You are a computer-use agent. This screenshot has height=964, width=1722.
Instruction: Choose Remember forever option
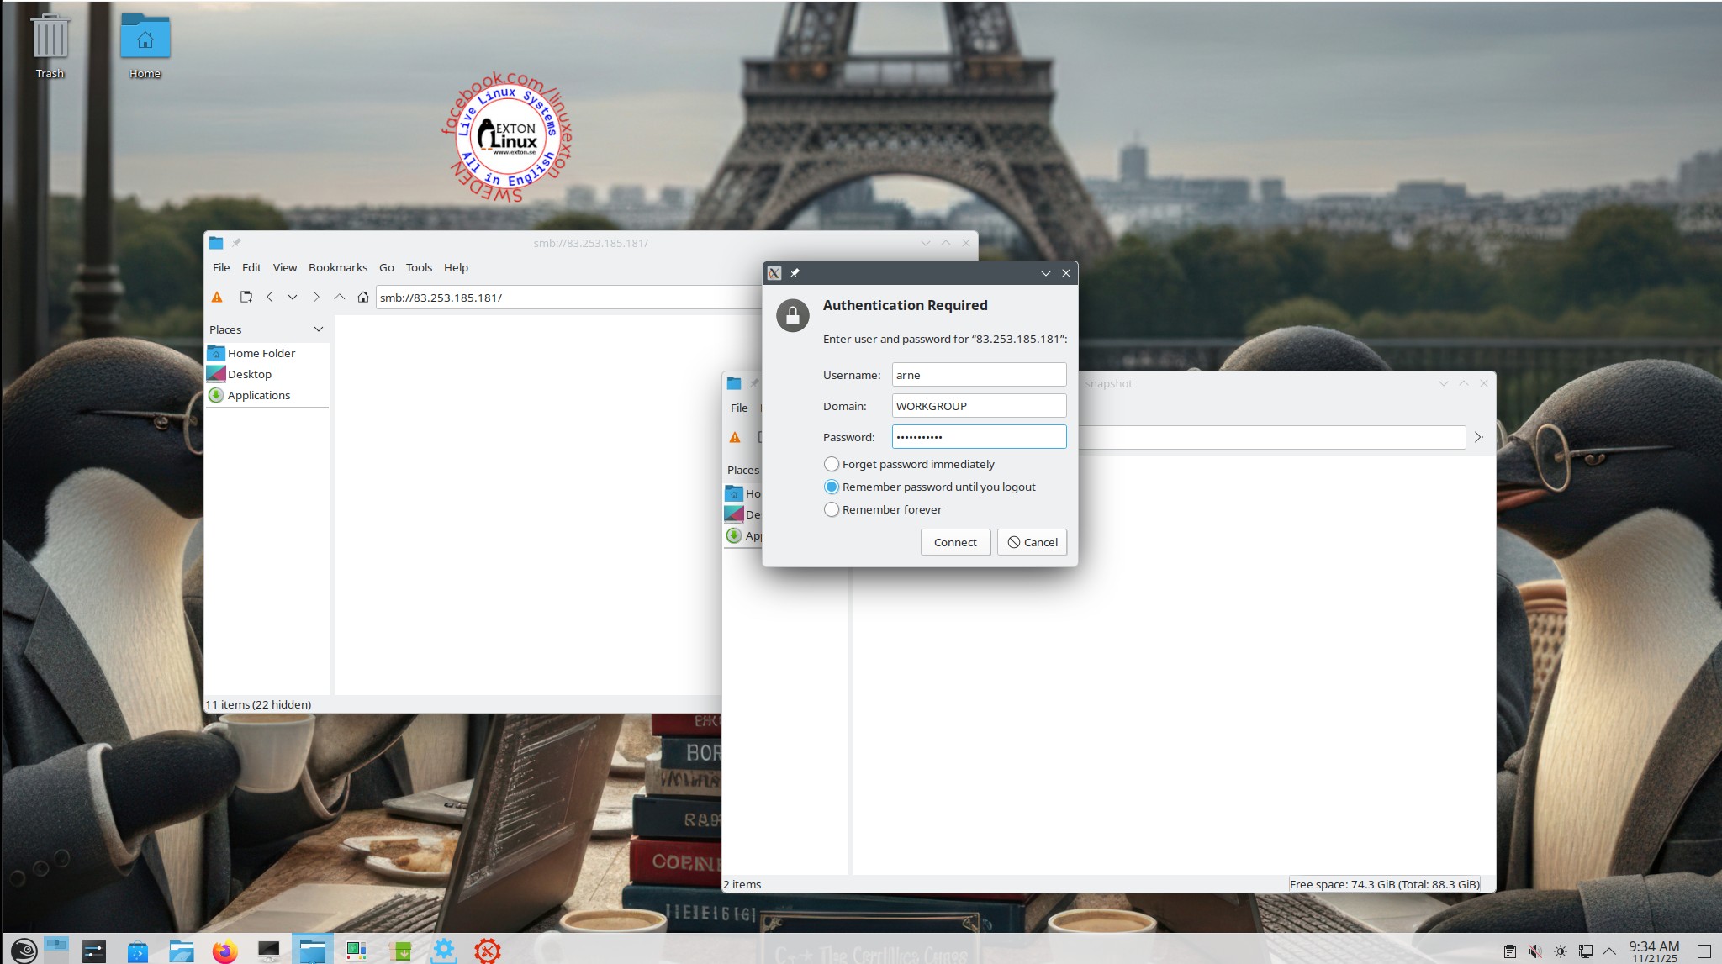click(x=832, y=509)
